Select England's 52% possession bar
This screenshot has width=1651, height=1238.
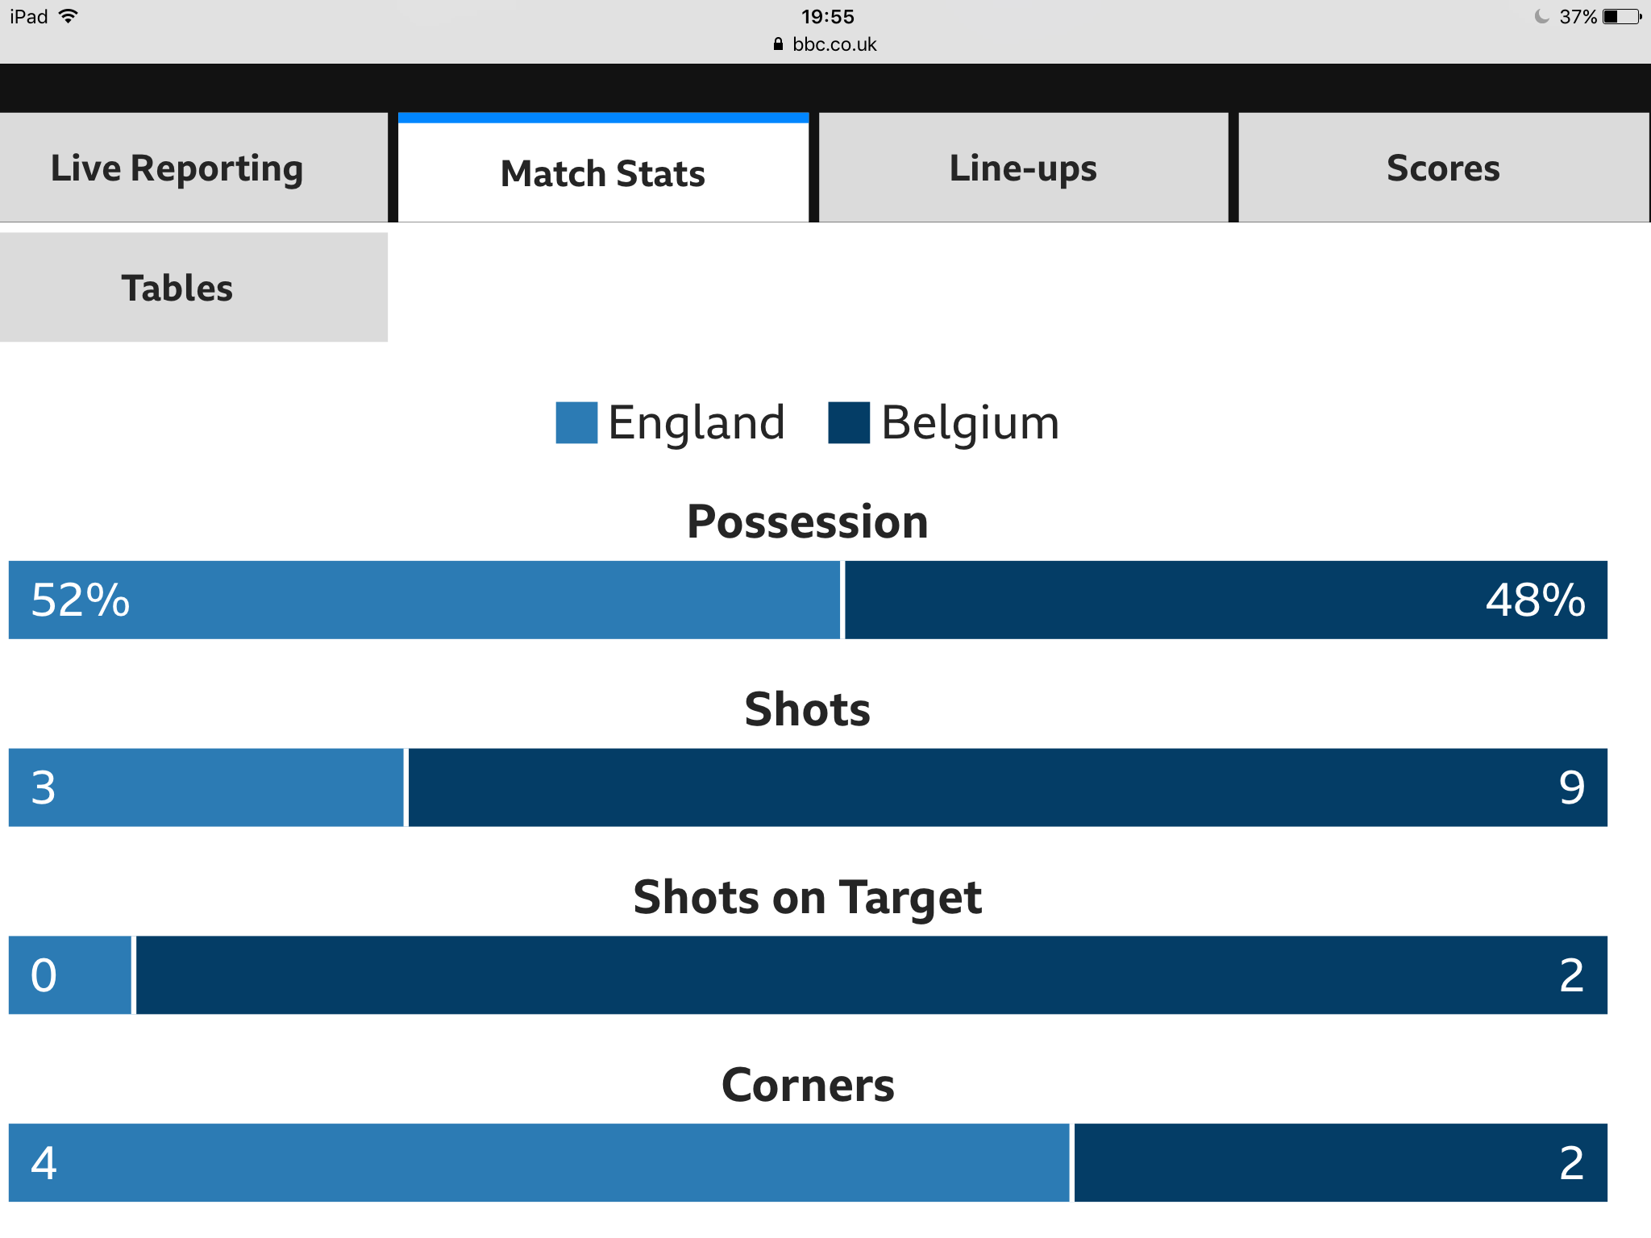pos(424,600)
